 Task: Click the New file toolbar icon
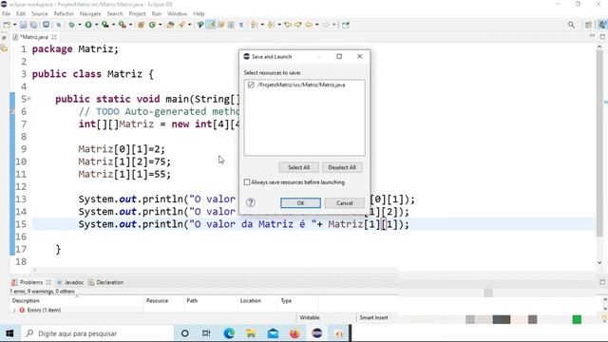click(7, 25)
